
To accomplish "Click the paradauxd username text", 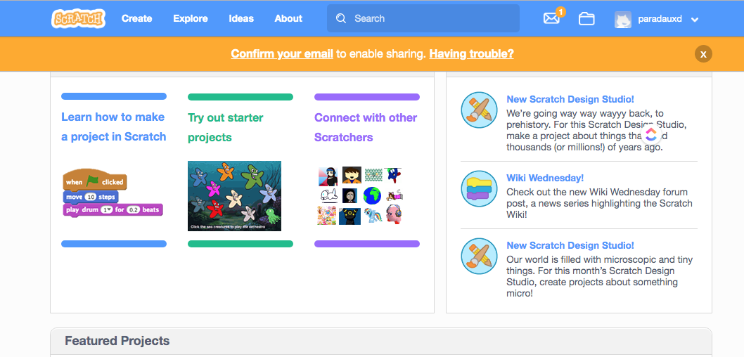I will [x=660, y=19].
